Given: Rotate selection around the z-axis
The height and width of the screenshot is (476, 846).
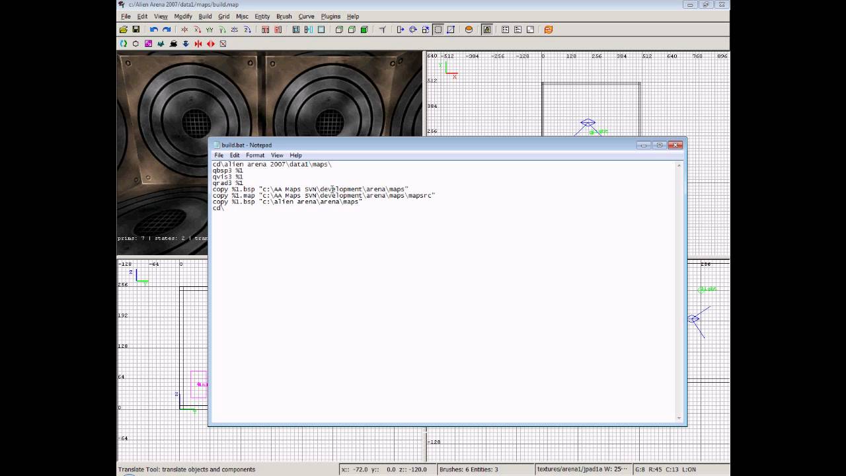Looking at the screenshot, I should click(247, 29).
